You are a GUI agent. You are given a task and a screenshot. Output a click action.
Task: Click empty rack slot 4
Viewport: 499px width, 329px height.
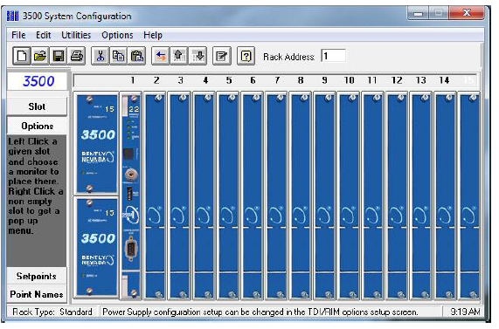point(204,195)
